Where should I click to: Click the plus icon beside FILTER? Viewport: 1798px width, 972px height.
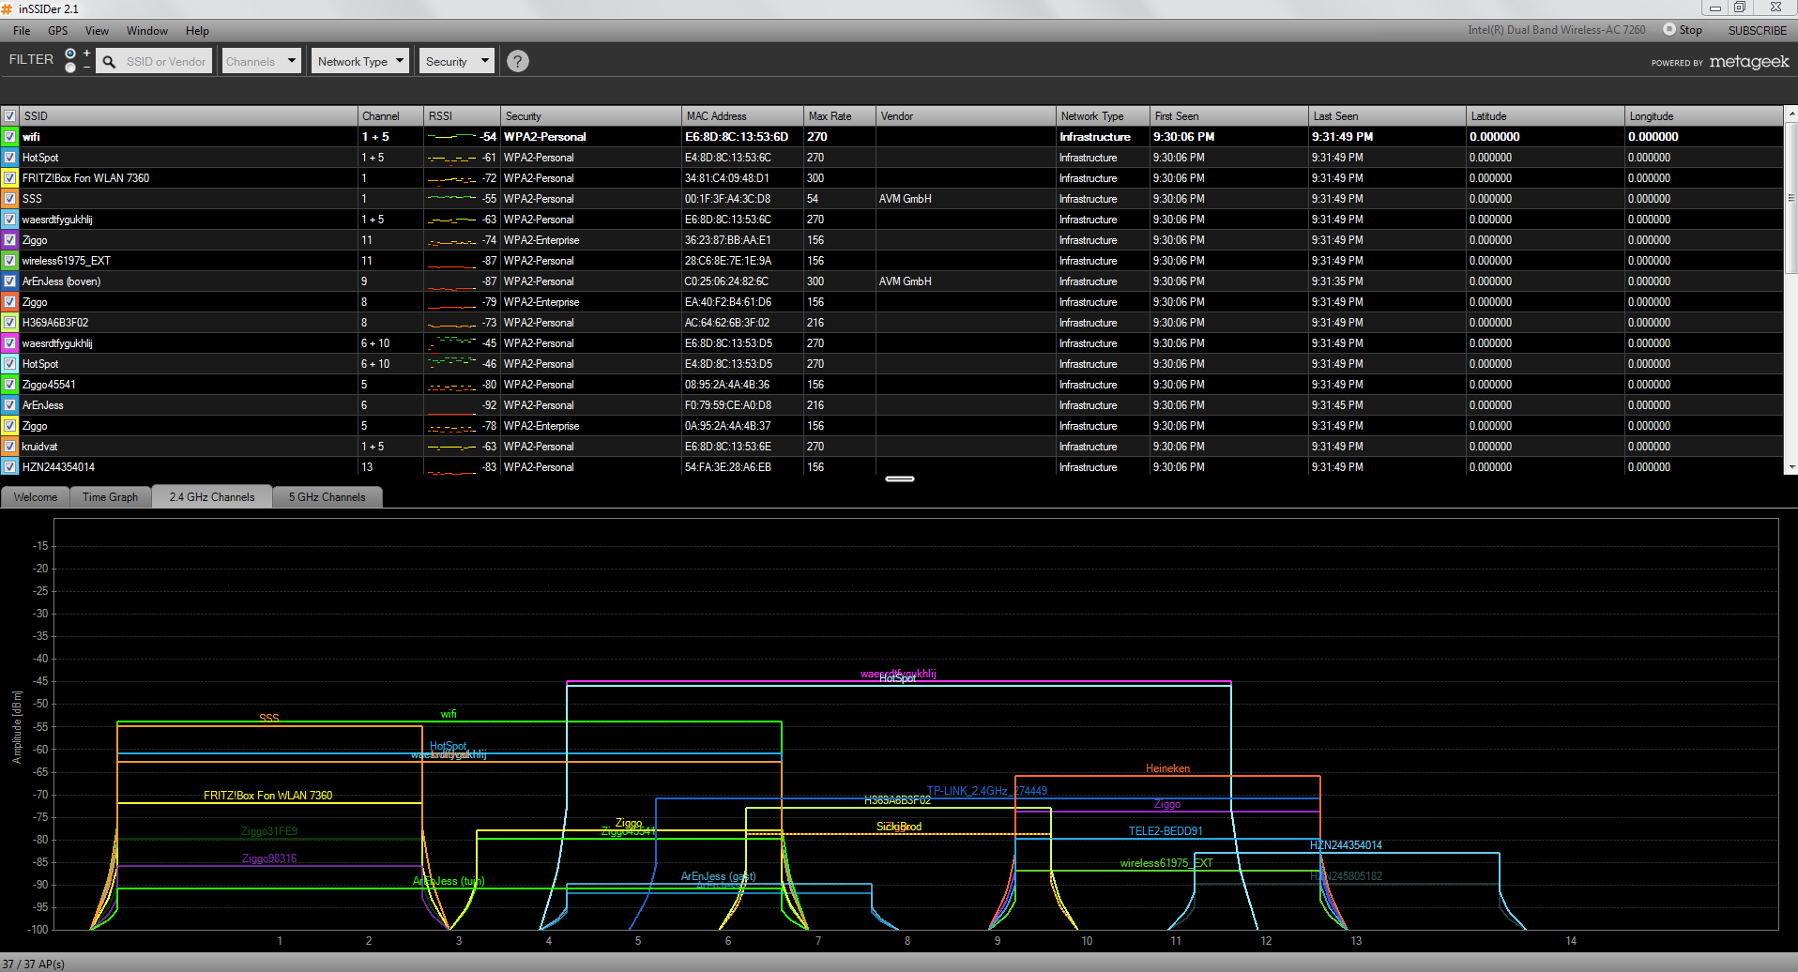click(87, 53)
